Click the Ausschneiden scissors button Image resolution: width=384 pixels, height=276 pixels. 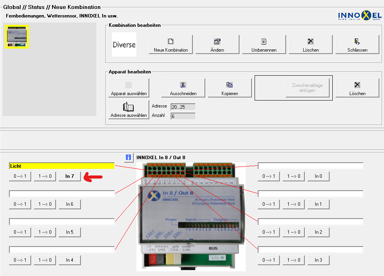[x=183, y=88]
